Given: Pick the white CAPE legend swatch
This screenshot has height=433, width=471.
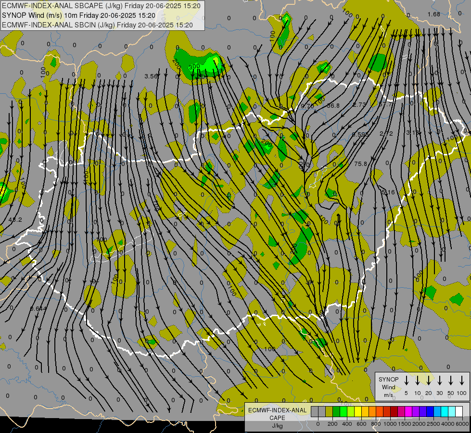Looking at the screenshot, I should [459, 411].
